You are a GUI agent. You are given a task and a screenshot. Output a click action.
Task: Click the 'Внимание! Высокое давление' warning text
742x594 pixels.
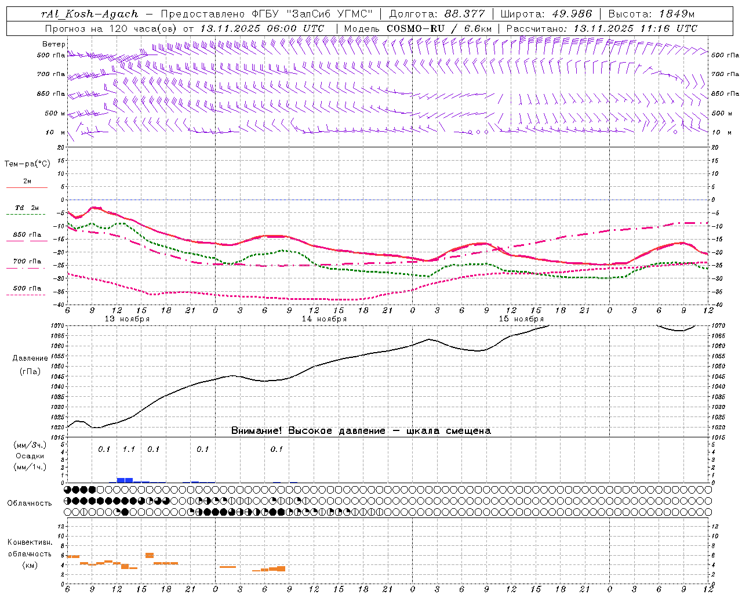pos(308,431)
